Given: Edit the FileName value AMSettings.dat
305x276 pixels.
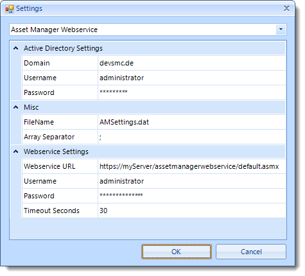Looking at the screenshot, I should 192,122.
